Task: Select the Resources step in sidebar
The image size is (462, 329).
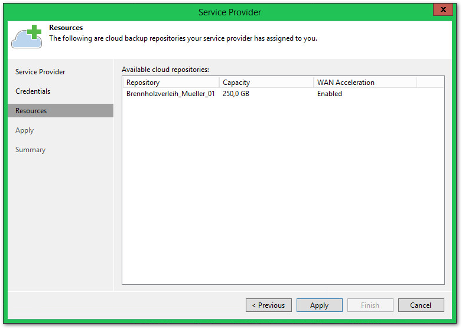Action: [31, 111]
